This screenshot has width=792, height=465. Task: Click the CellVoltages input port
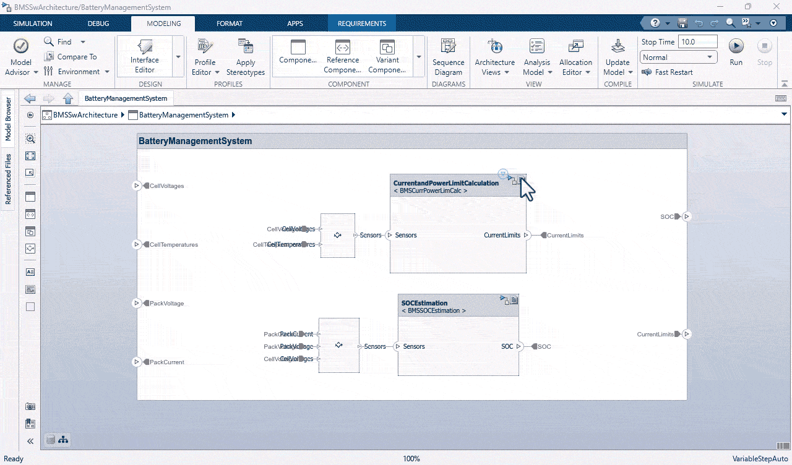[137, 186]
